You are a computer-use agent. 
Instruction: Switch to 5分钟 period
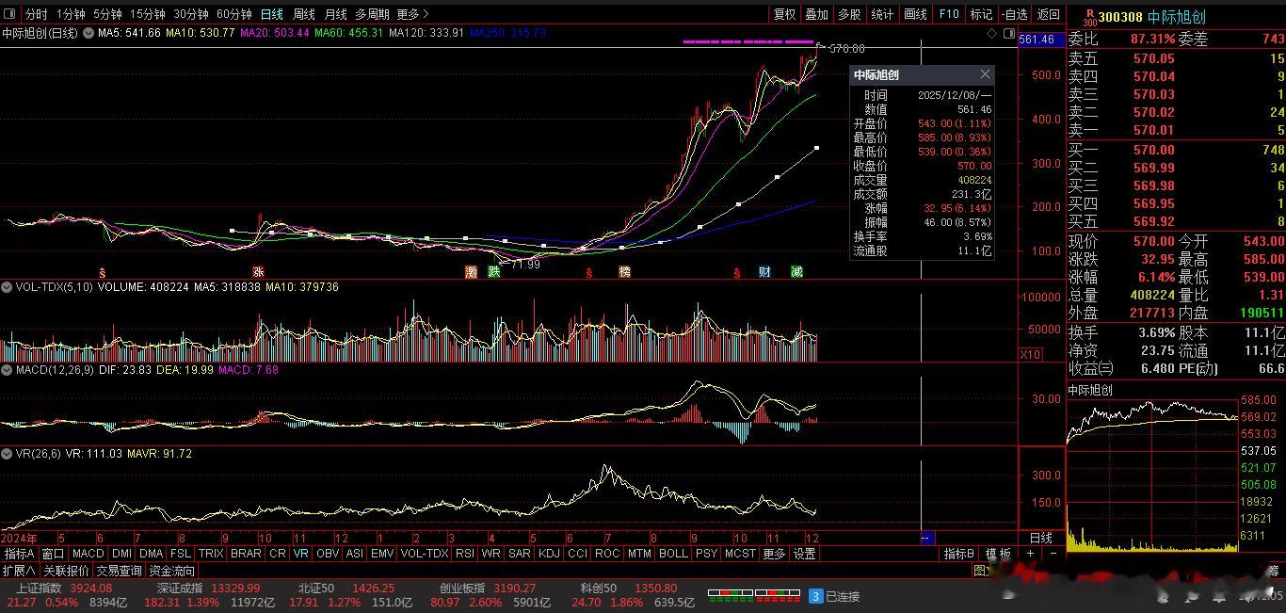(x=107, y=14)
